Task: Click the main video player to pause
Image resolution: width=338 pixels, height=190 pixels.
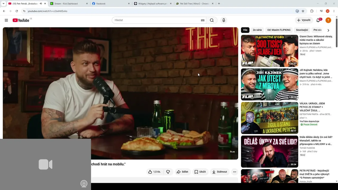Action: (120, 93)
